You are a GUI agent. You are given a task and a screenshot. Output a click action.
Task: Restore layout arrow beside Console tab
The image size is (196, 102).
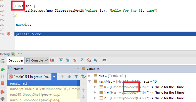[46, 60]
